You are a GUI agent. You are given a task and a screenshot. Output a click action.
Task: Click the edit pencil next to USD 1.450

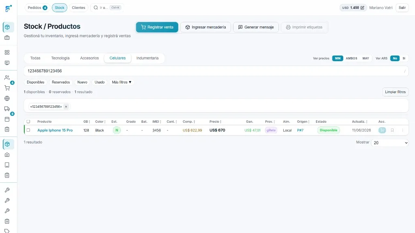point(362,8)
